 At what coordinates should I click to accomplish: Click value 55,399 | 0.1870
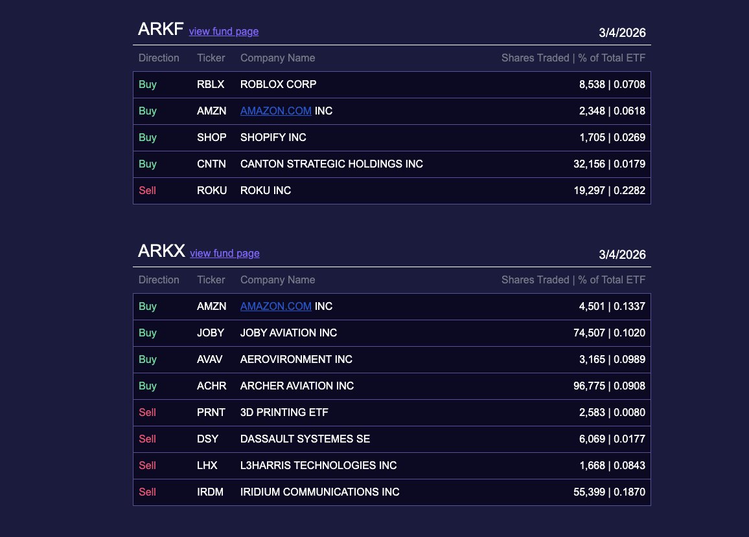(x=609, y=492)
